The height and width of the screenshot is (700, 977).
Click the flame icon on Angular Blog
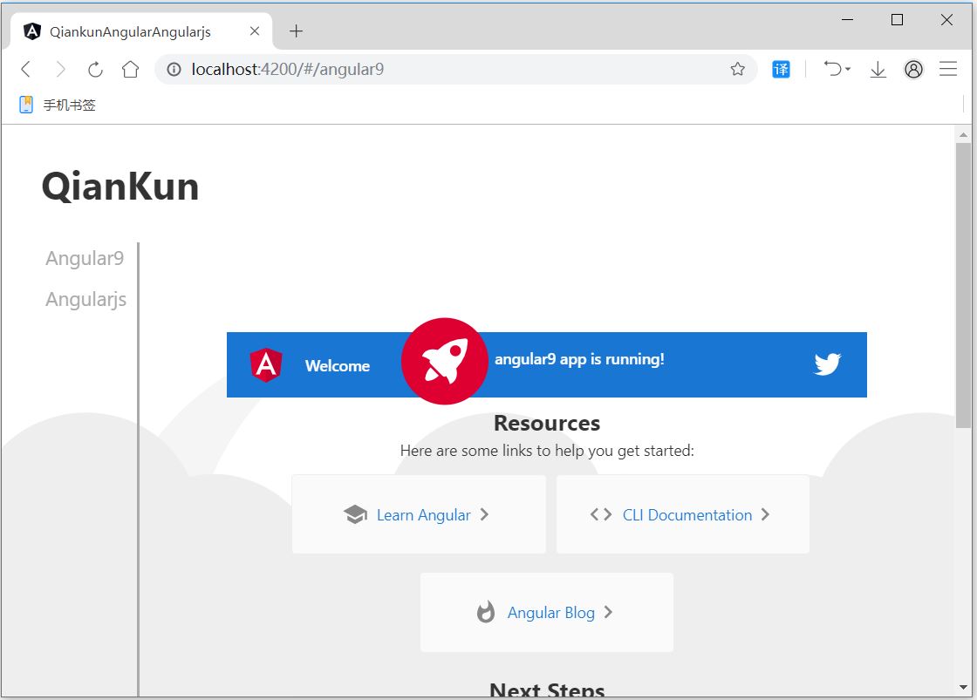486,612
